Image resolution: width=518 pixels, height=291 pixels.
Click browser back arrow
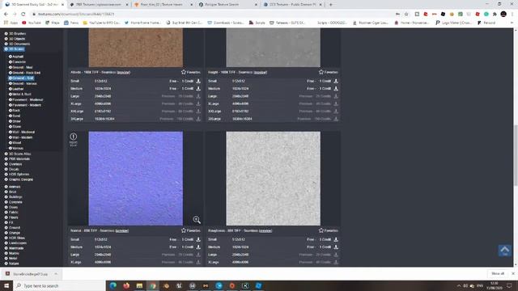click(x=6, y=15)
